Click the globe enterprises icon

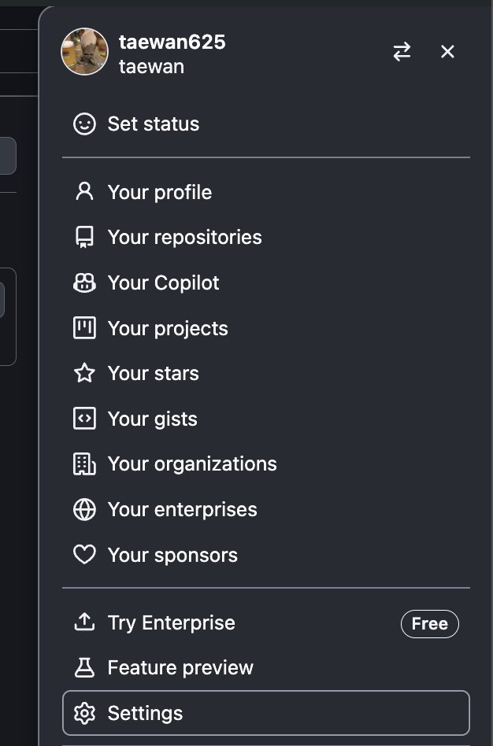pyautogui.click(x=84, y=510)
